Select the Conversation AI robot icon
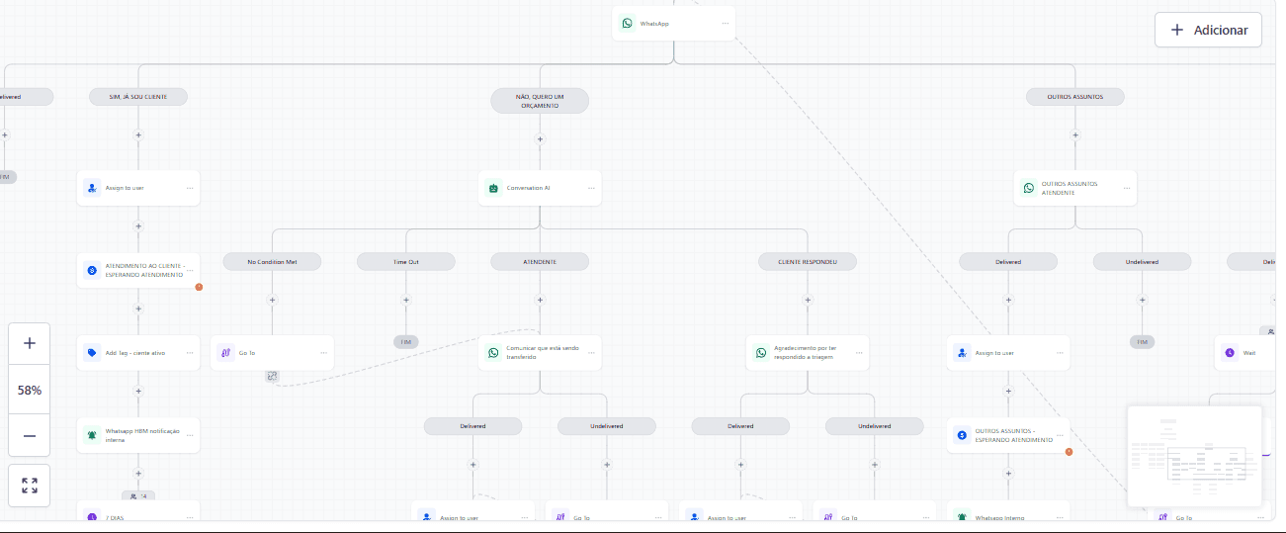Viewport: 1286px width, 533px height. (493, 188)
